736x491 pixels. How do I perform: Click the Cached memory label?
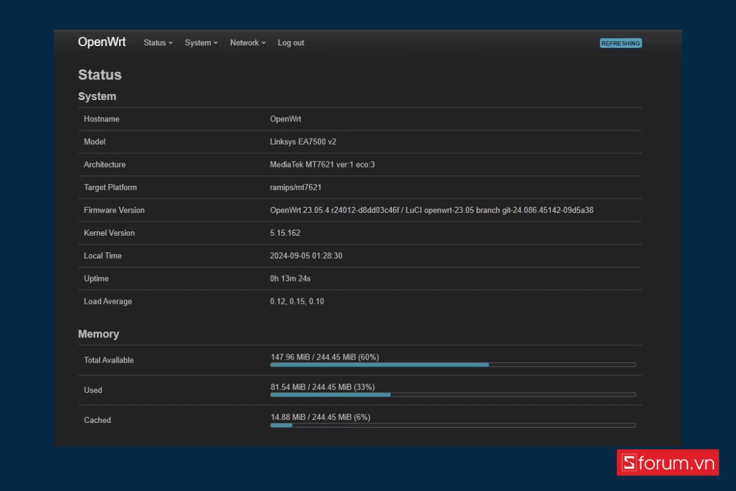tap(98, 420)
